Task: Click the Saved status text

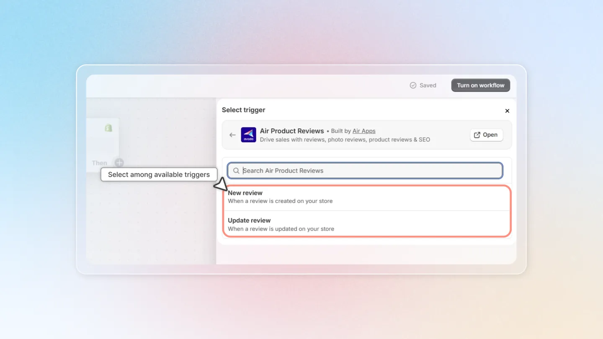Action: click(x=428, y=85)
